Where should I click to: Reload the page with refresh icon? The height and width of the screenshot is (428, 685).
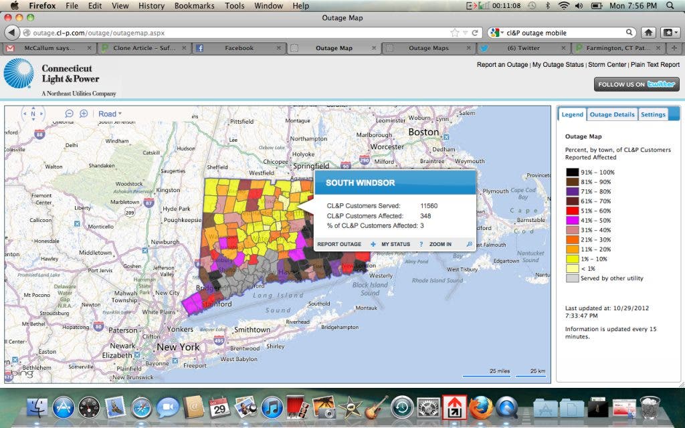475,32
